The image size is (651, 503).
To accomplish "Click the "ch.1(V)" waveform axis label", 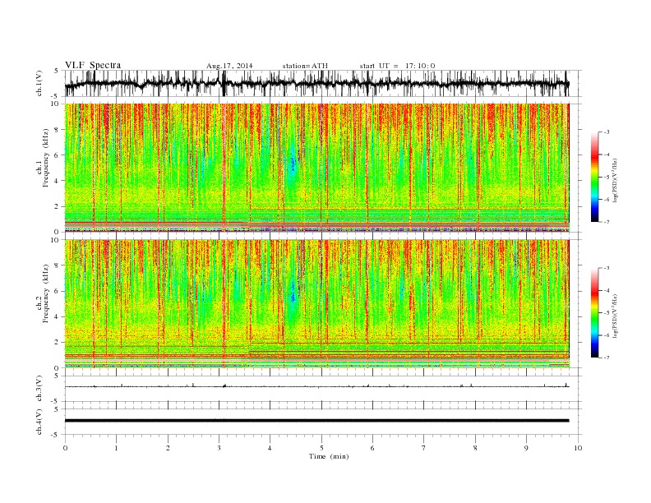I will point(39,83).
